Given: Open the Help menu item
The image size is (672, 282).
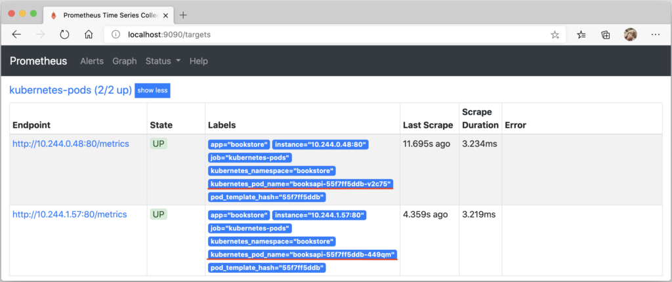Looking at the screenshot, I should [199, 61].
